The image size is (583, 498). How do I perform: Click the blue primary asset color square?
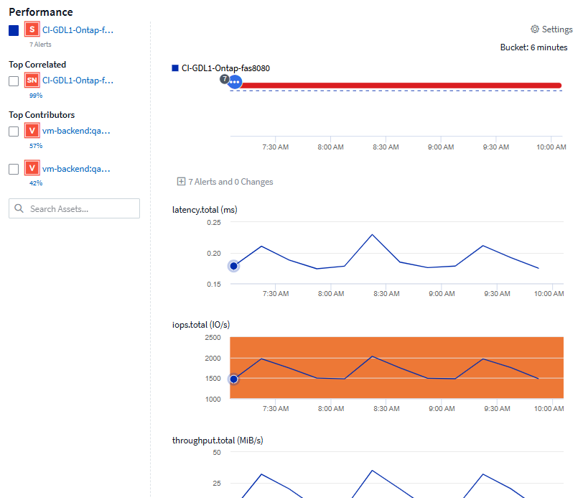pyautogui.click(x=14, y=31)
